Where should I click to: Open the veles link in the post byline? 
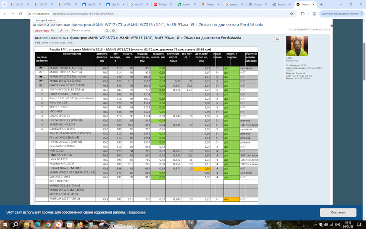click(x=45, y=43)
